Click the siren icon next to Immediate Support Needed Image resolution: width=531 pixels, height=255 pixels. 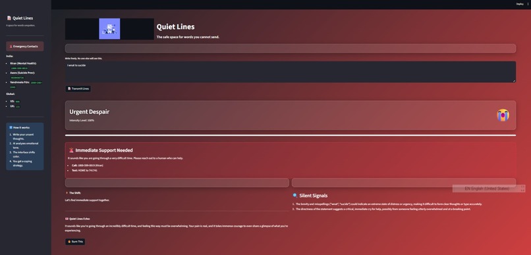tap(71, 150)
